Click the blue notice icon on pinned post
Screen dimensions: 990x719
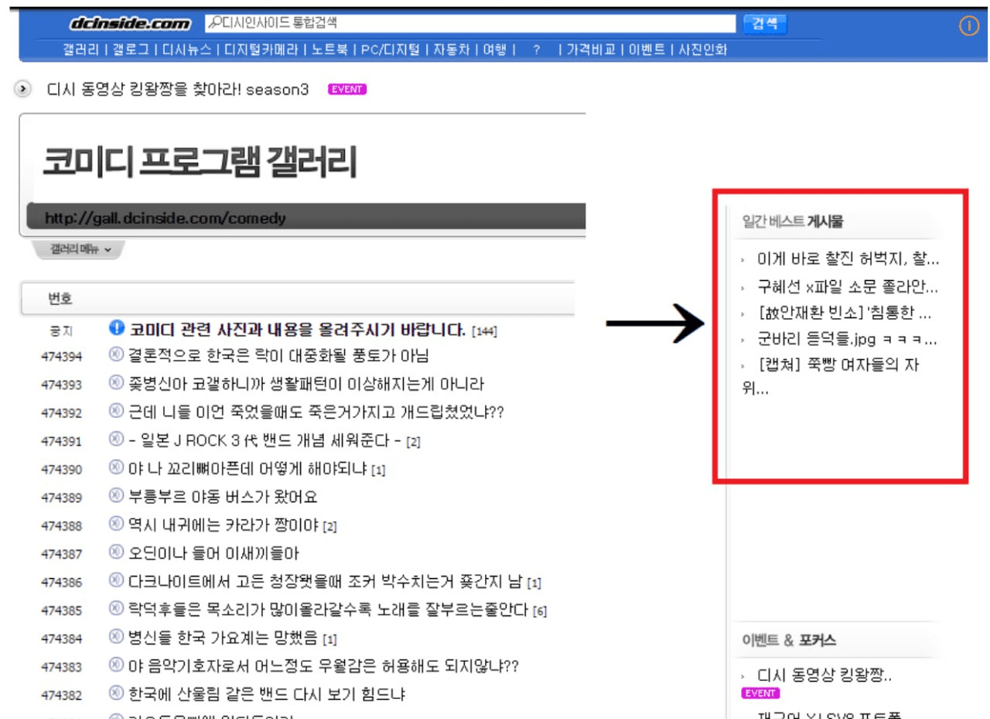[x=117, y=327]
